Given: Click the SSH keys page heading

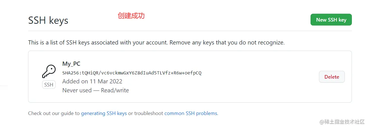Looking at the screenshot, I should coord(48,20).
